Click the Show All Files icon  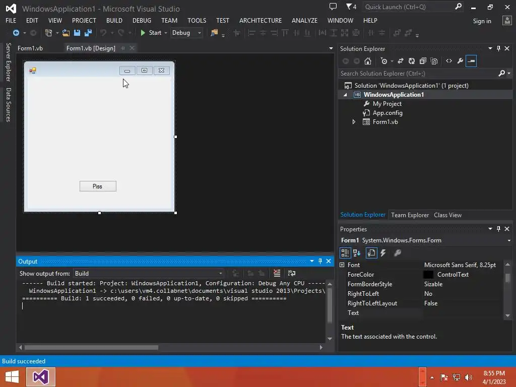click(x=434, y=61)
